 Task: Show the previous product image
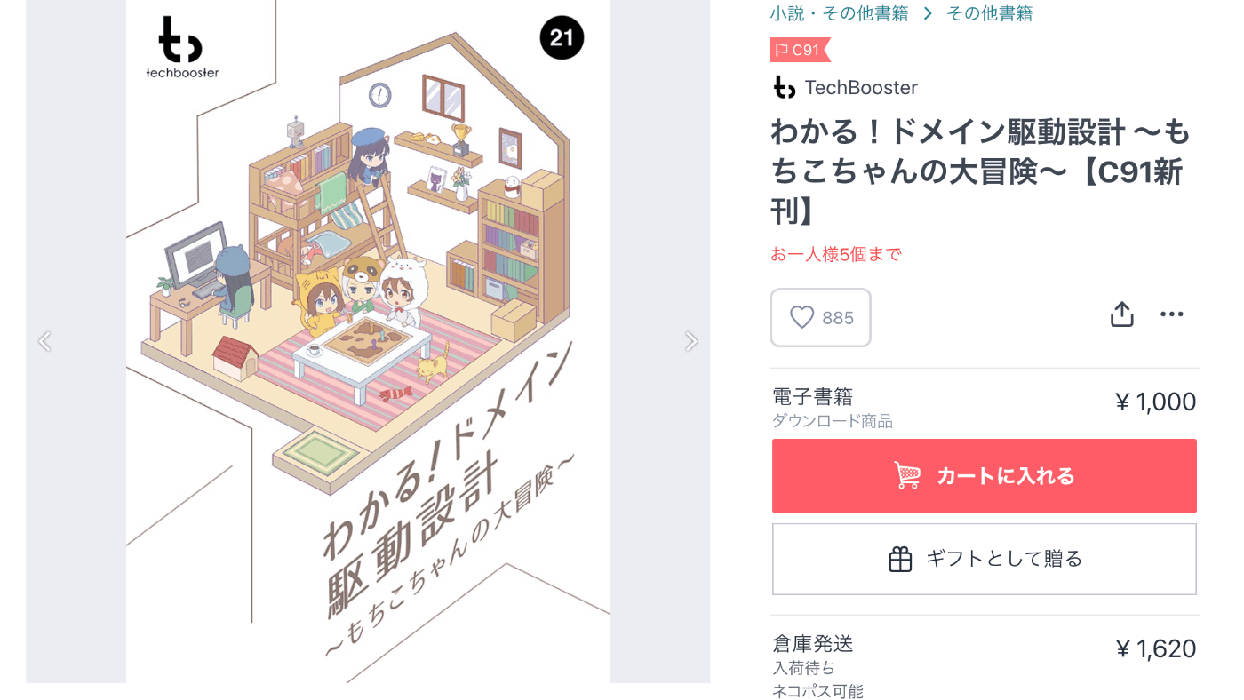pyautogui.click(x=44, y=341)
